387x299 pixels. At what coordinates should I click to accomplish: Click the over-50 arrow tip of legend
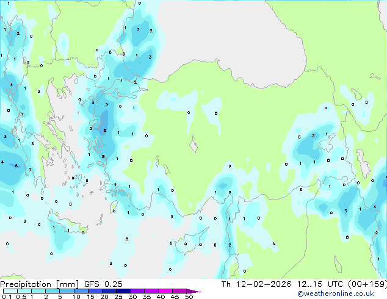pyautogui.click(x=193, y=291)
